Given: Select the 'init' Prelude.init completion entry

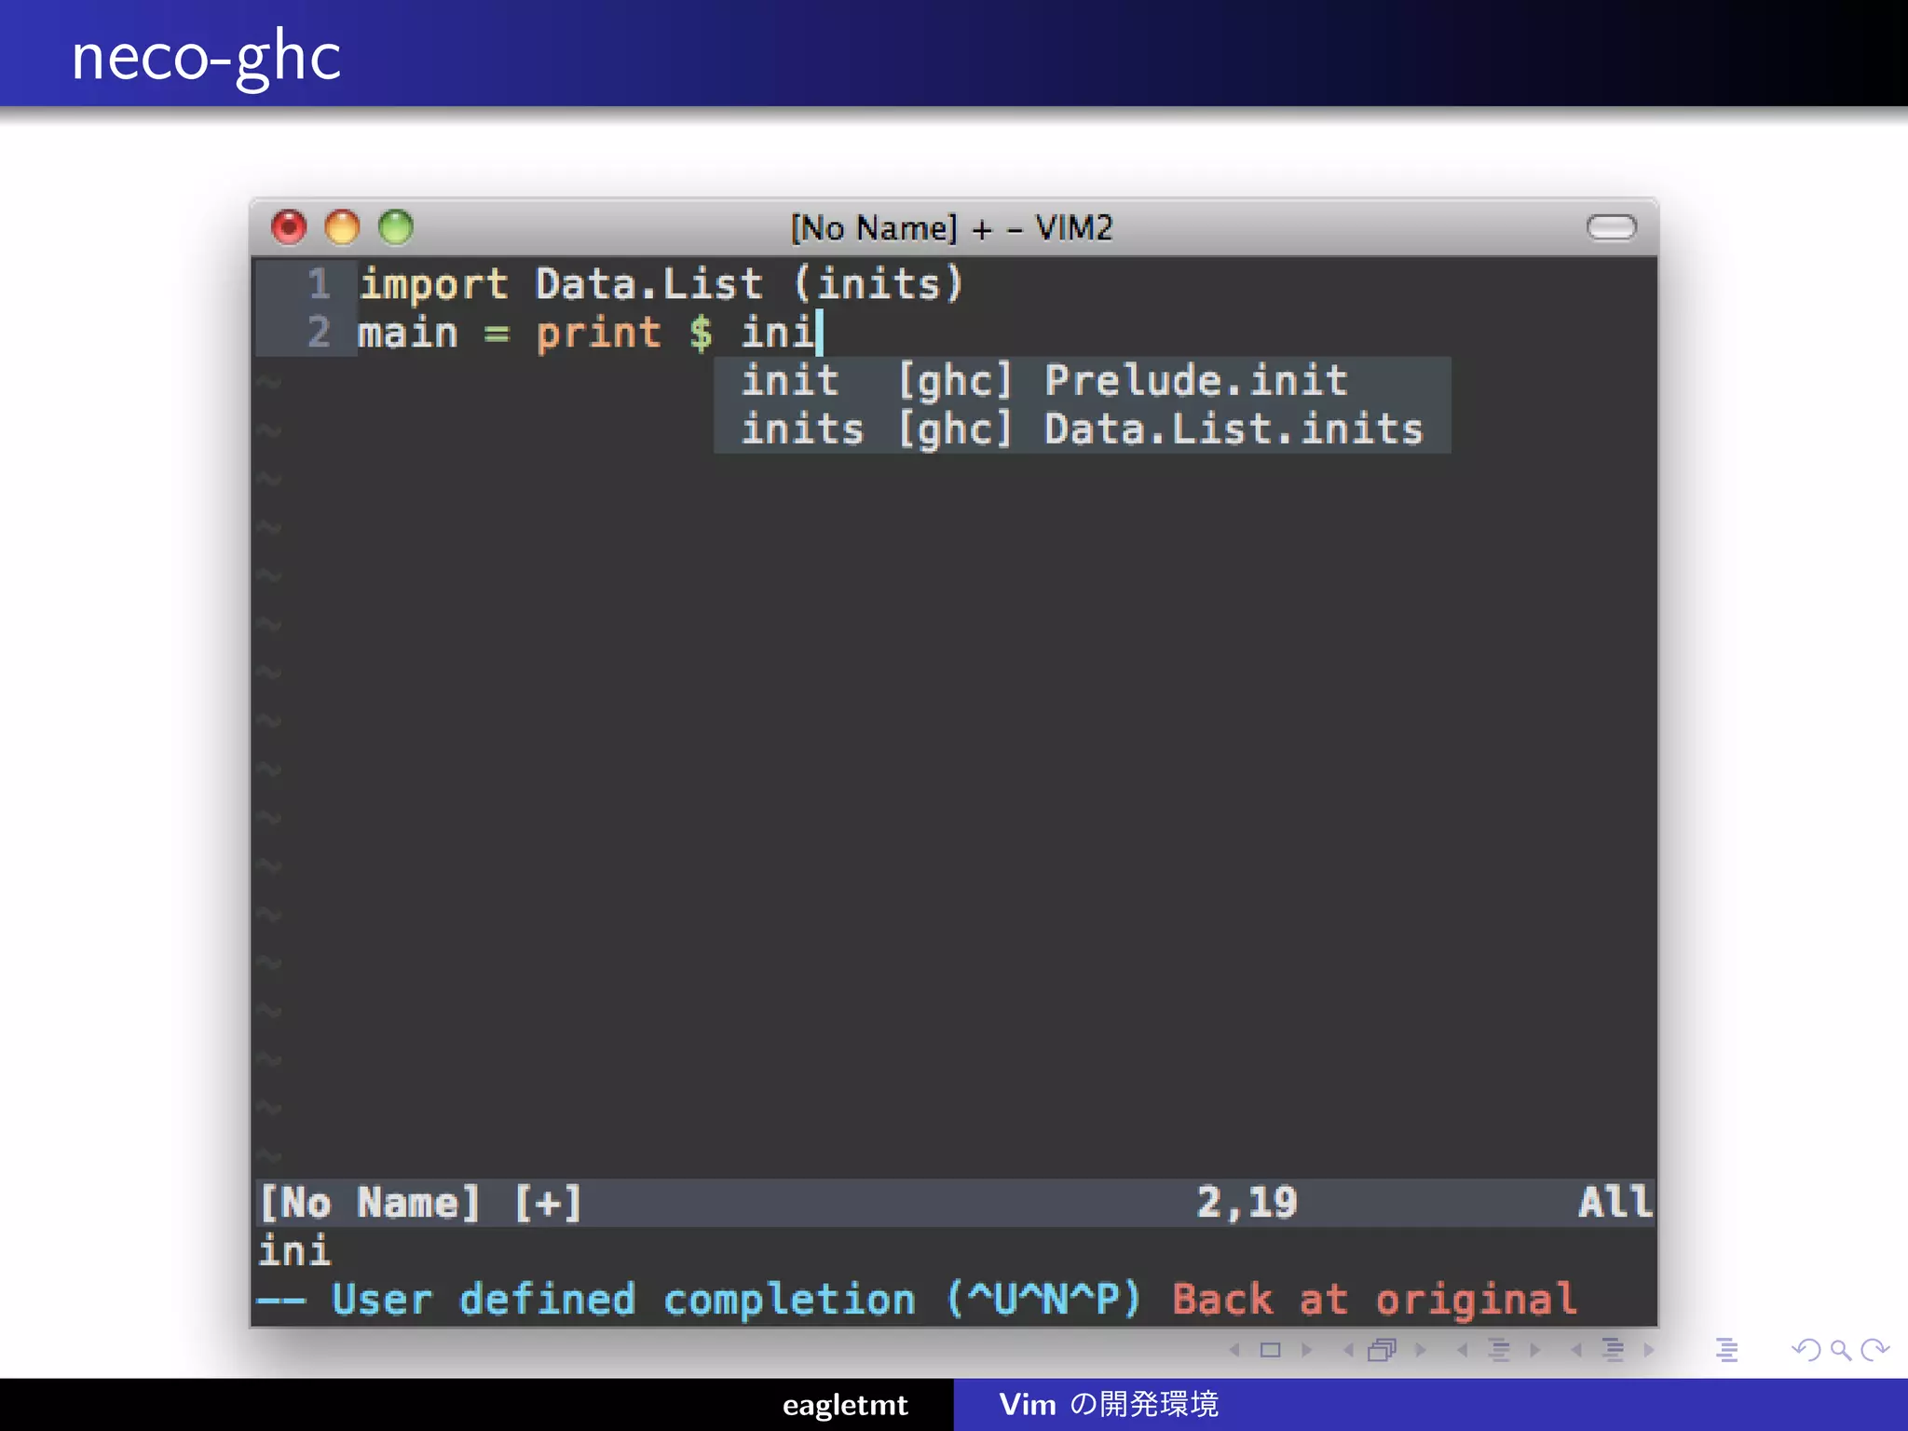Looking at the screenshot, I should coord(1082,381).
